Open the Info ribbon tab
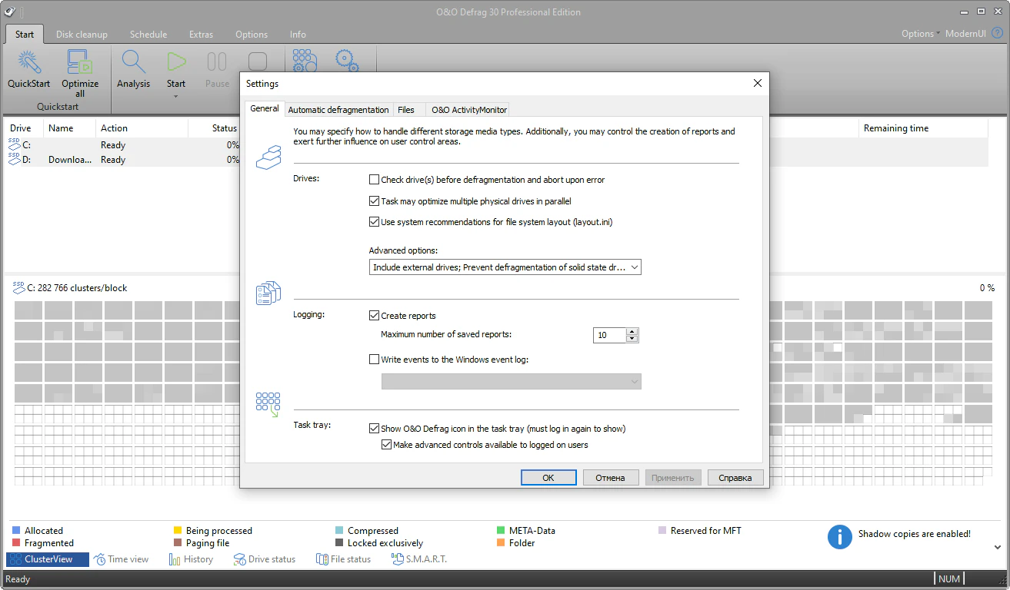Image resolution: width=1010 pixels, height=590 pixels. [298, 35]
